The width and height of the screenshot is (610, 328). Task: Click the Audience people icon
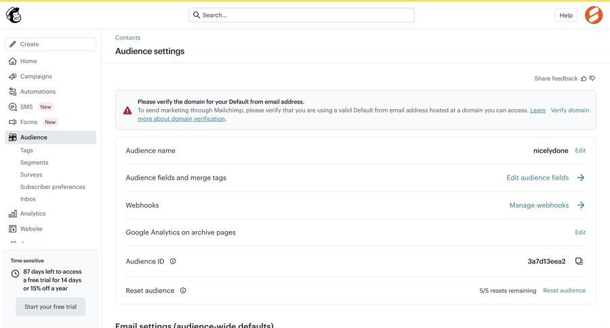pyautogui.click(x=13, y=137)
